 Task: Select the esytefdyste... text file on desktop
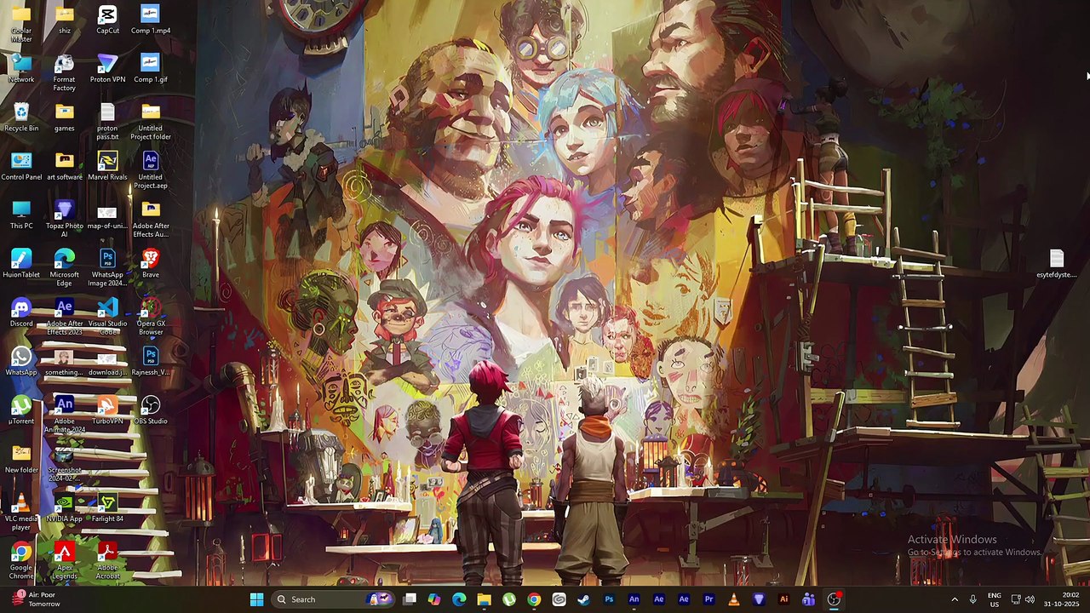click(1057, 264)
